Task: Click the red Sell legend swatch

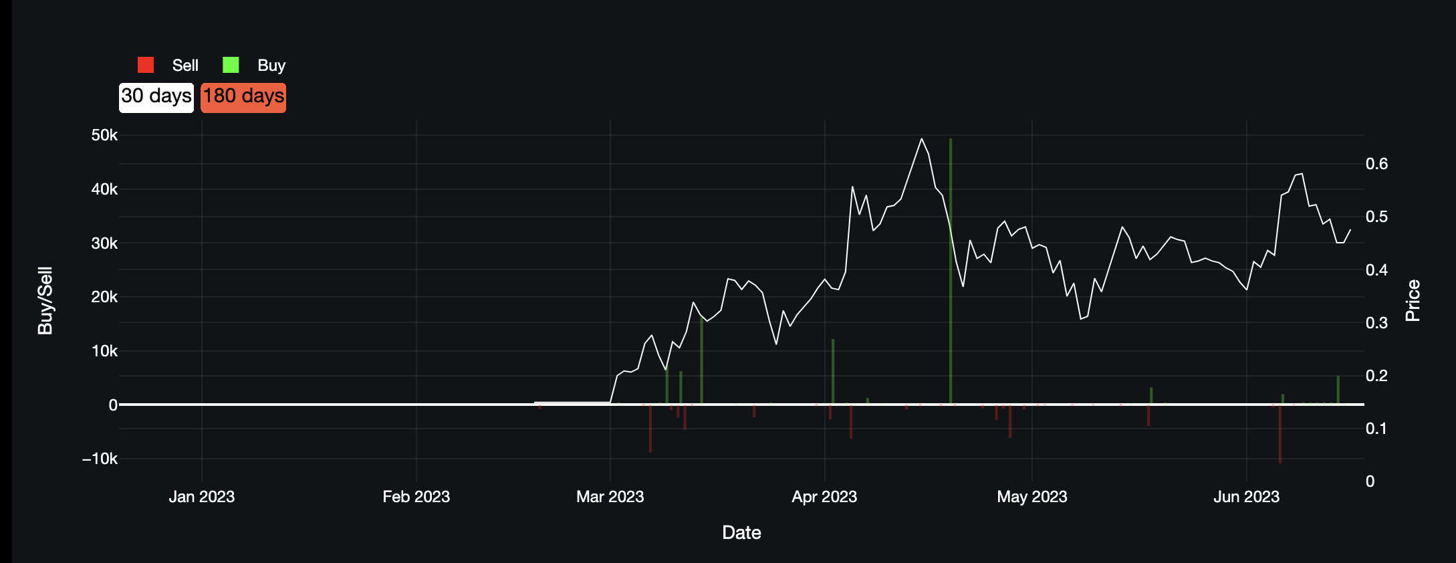Action: pos(146,65)
